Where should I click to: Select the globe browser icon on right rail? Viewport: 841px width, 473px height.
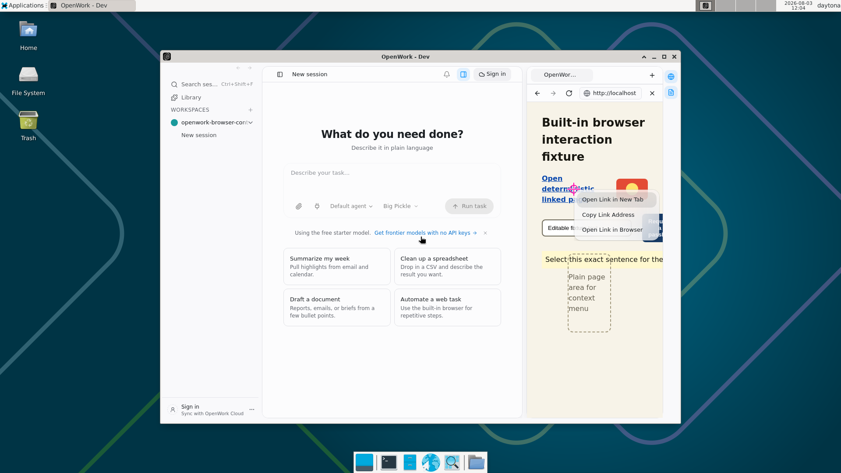[671, 77]
